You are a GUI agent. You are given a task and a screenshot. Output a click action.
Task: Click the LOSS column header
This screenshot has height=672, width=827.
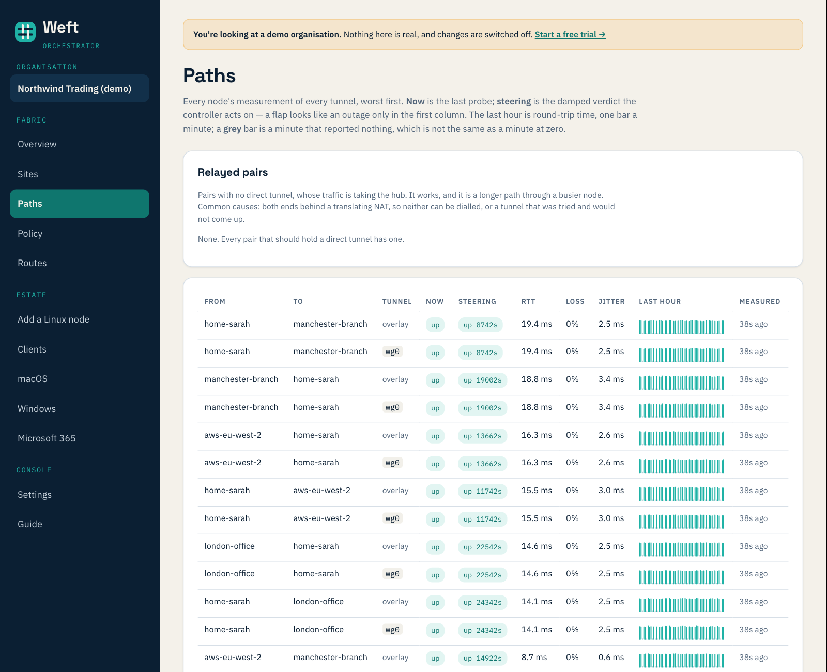pyautogui.click(x=575, y=301)
